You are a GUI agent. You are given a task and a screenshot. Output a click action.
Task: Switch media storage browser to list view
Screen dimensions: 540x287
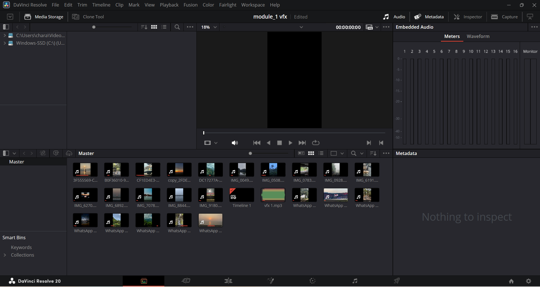click(164, 27)
